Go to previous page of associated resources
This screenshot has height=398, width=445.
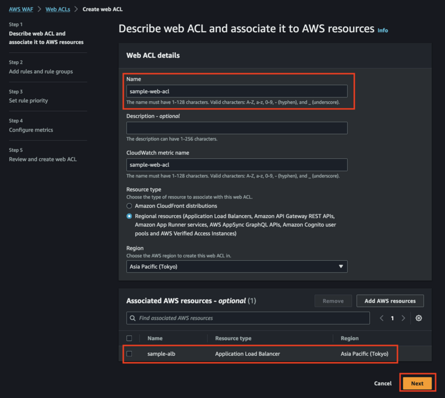(382, 318)
